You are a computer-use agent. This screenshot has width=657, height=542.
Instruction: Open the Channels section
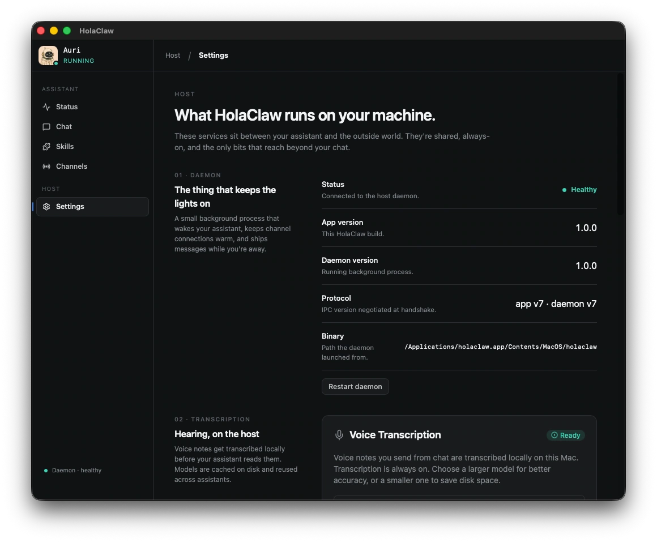(92, 167)
